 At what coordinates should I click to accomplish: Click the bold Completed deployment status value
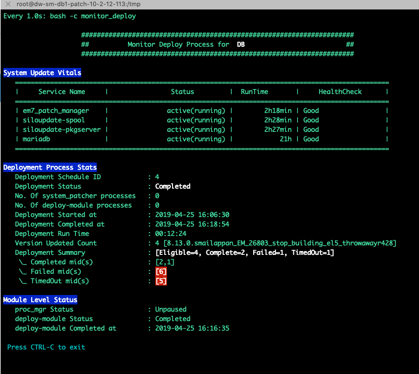click(172, 186)
